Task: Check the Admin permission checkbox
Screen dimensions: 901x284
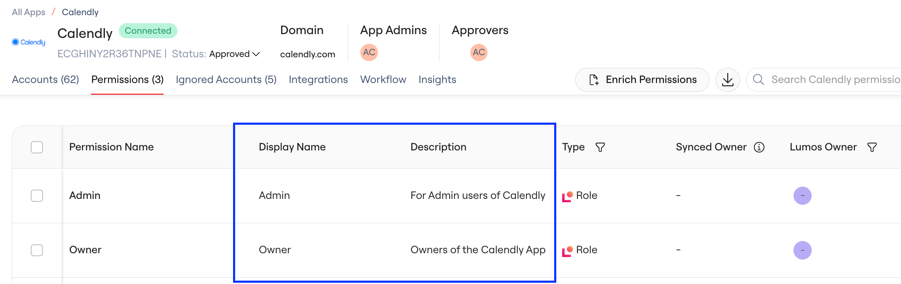Action: (37, 196)
